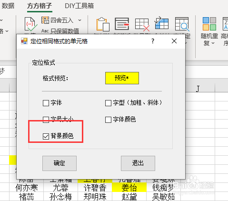228x201 pixels.
Task: Select the cell 郑明珠
Action: [x=95, y=197]
